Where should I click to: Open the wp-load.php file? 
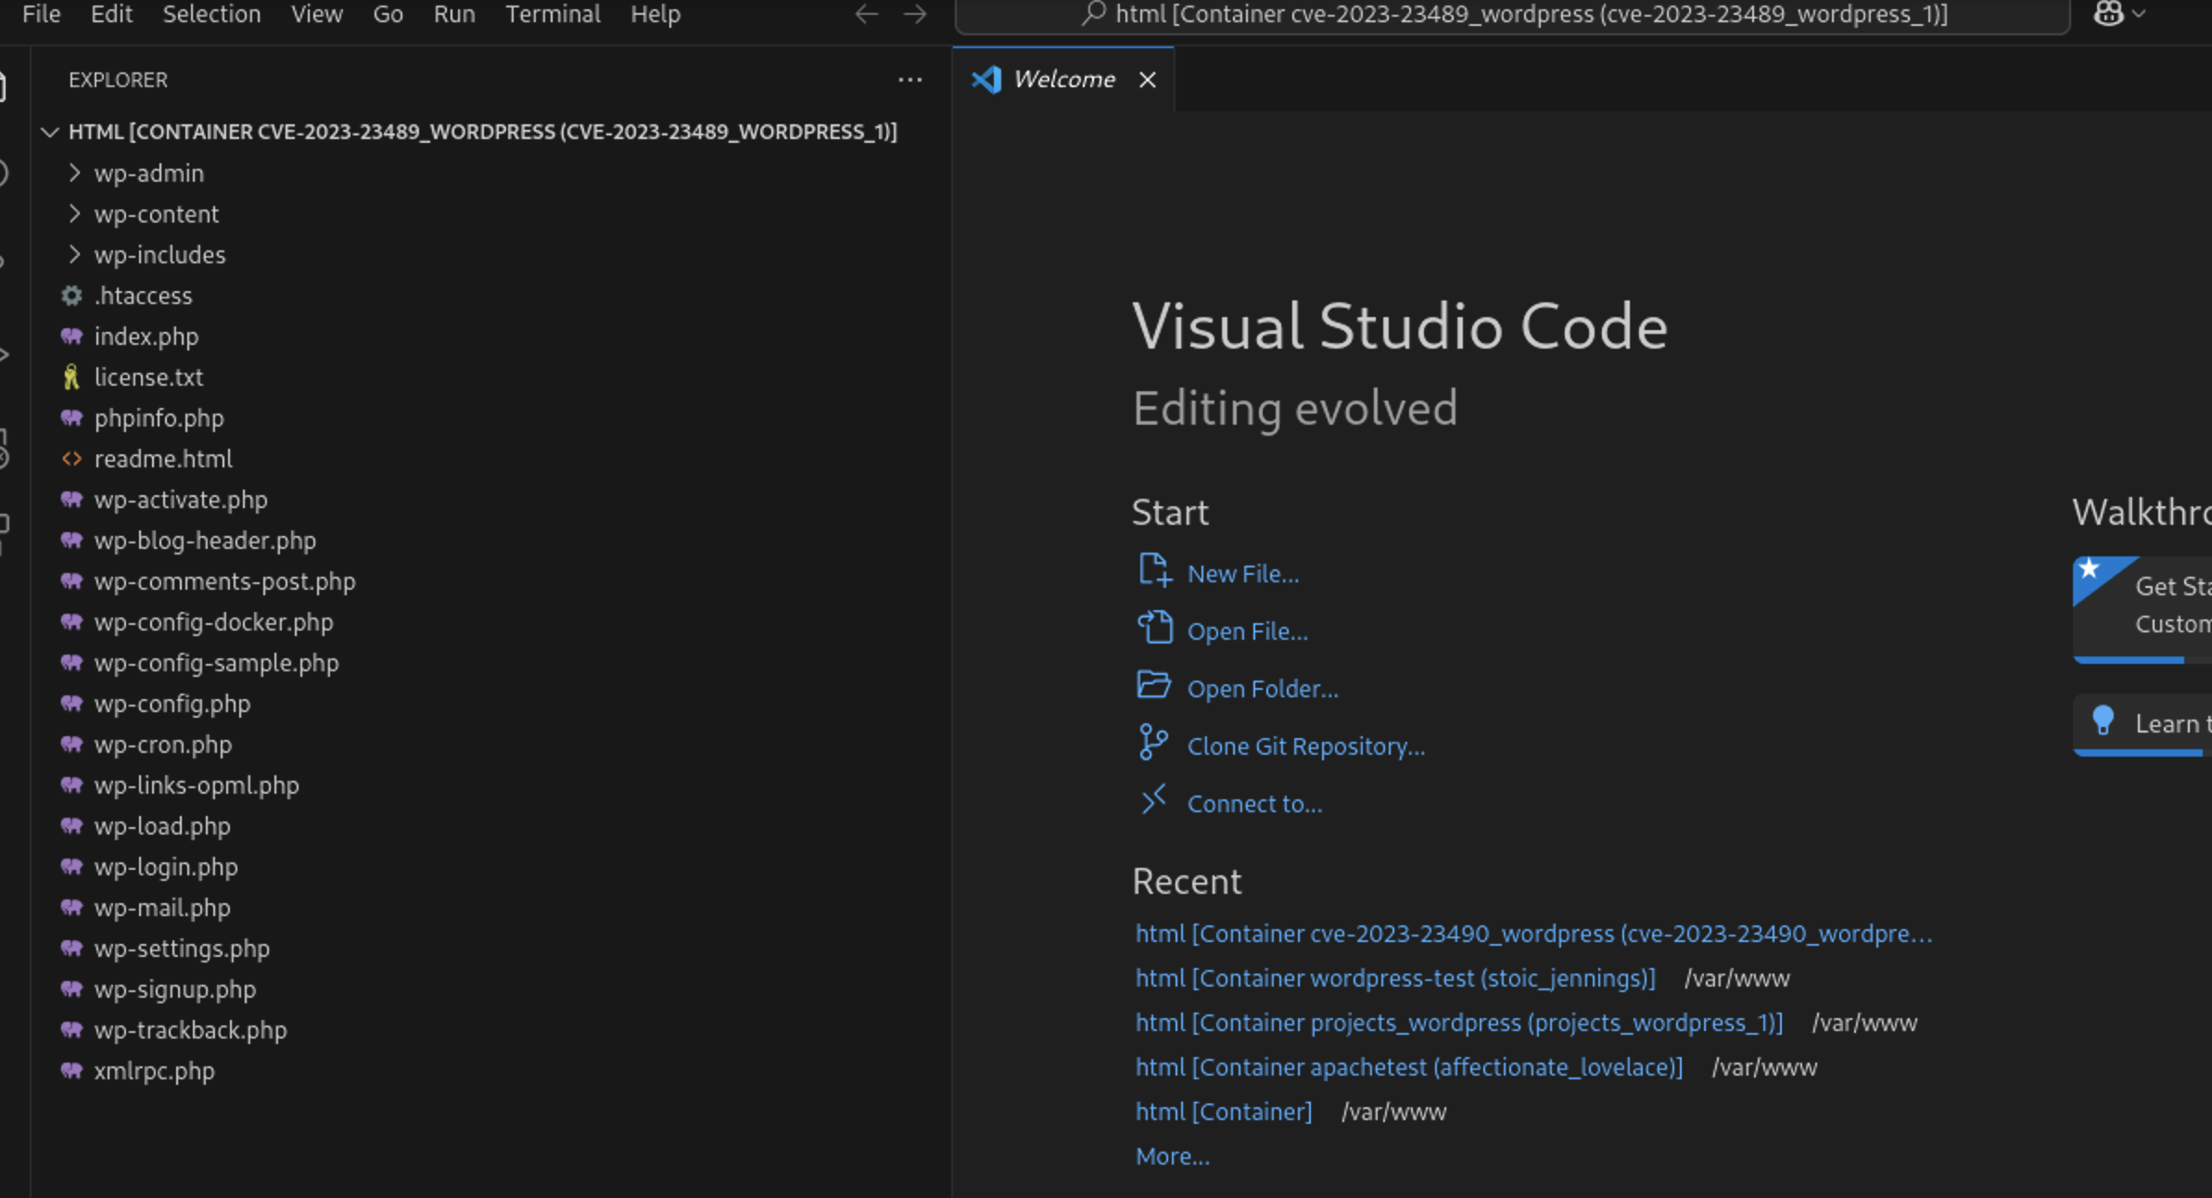point(162,826)
